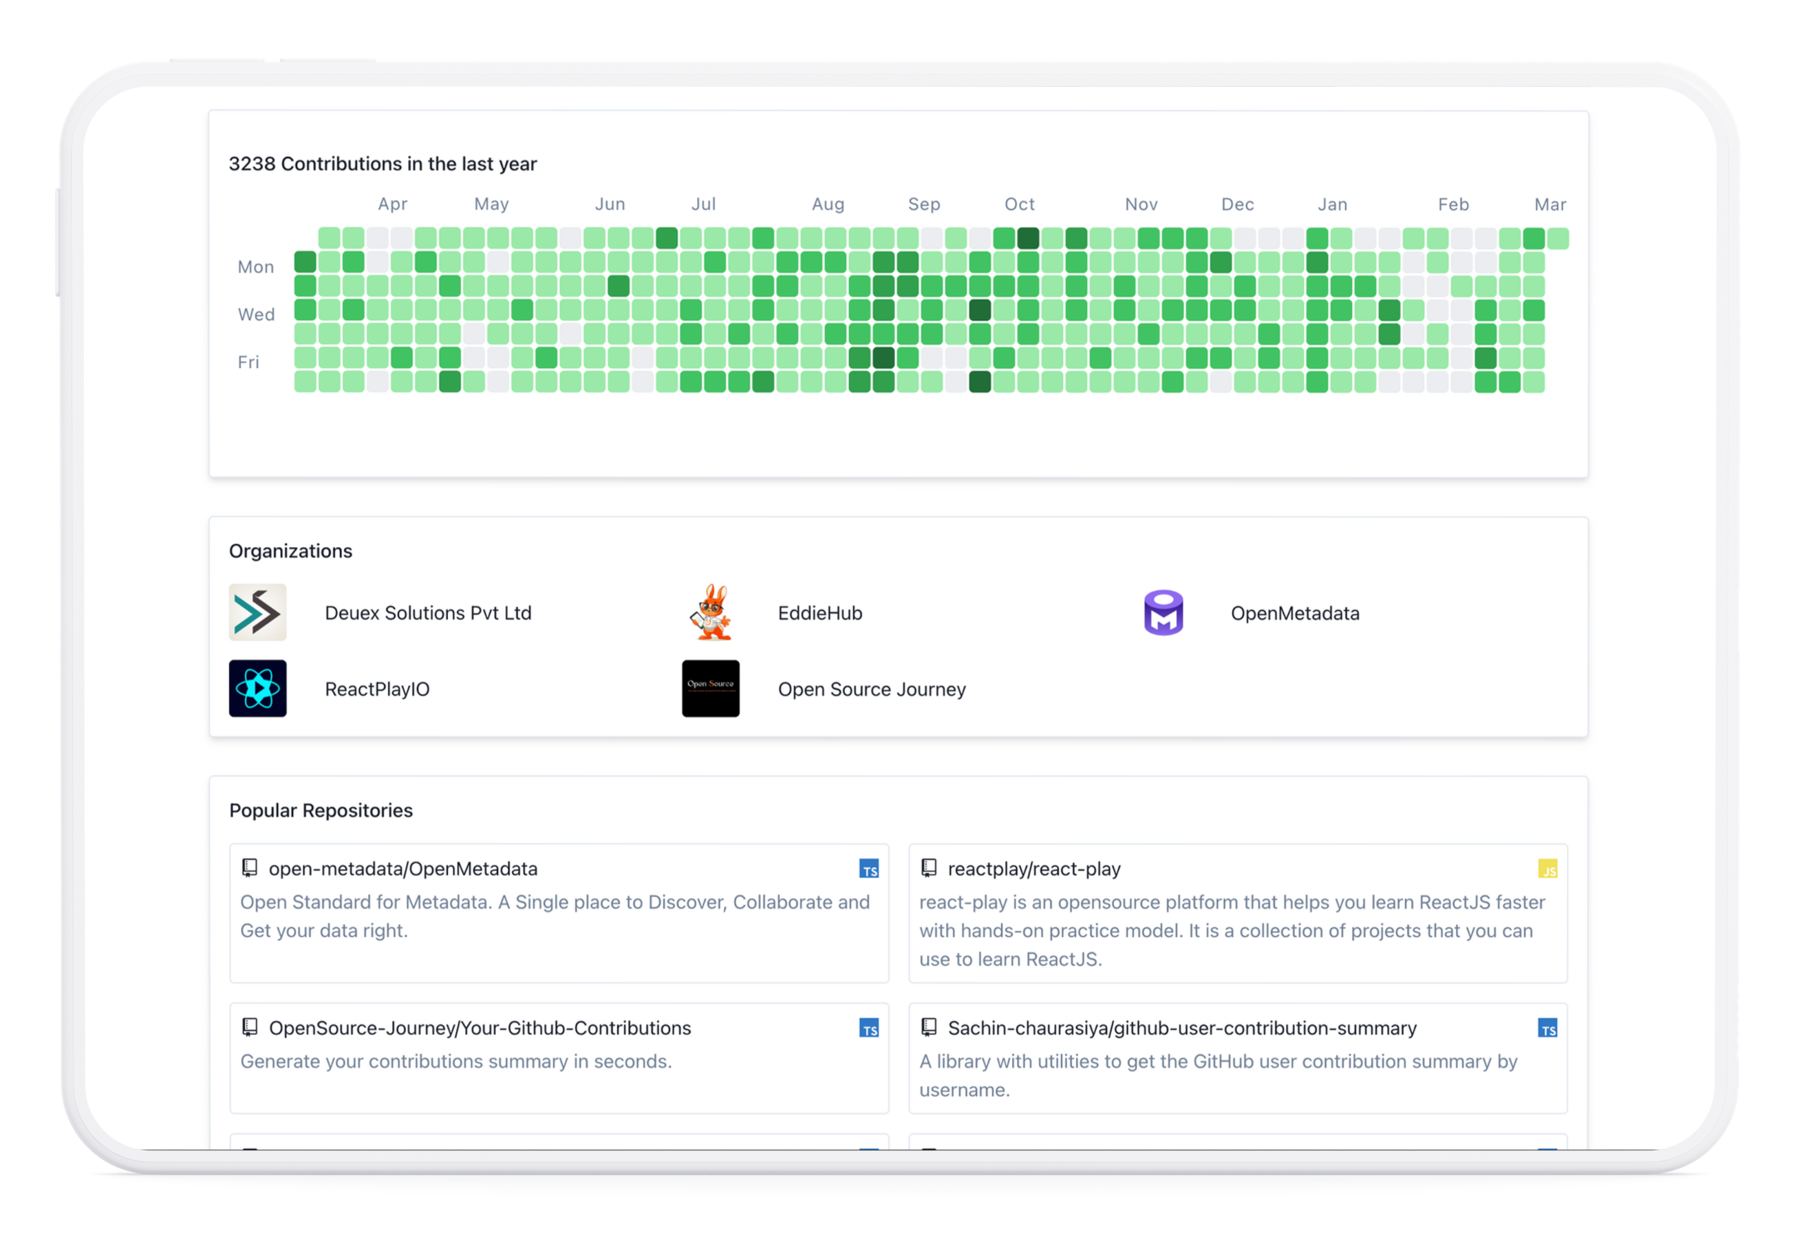Open the EddieHub organization name

[x=820, y=612]
